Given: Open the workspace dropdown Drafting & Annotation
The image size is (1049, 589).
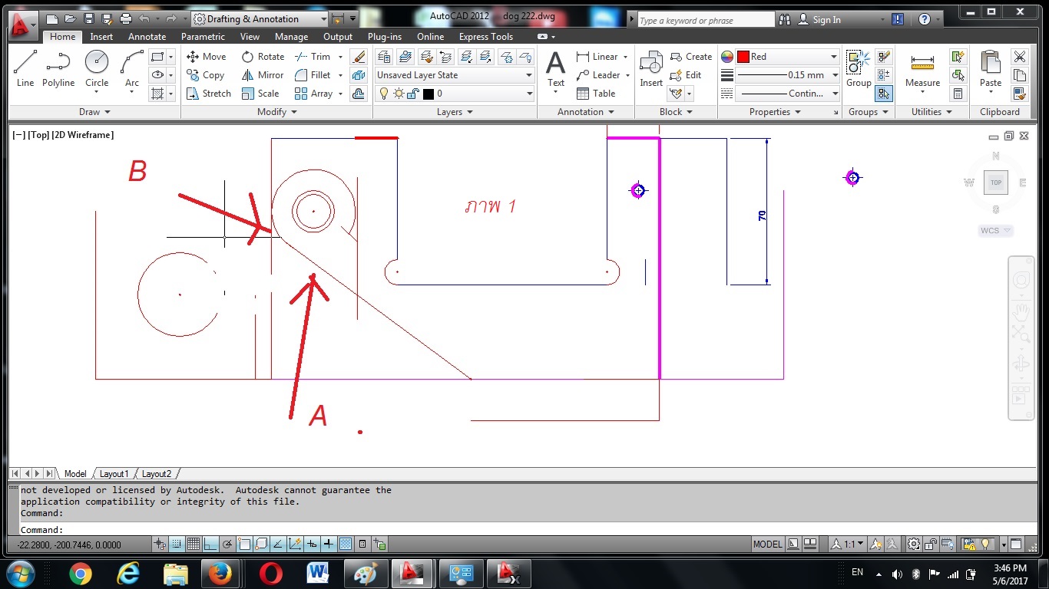Looking at the screenshot, I should coord(260,19).
